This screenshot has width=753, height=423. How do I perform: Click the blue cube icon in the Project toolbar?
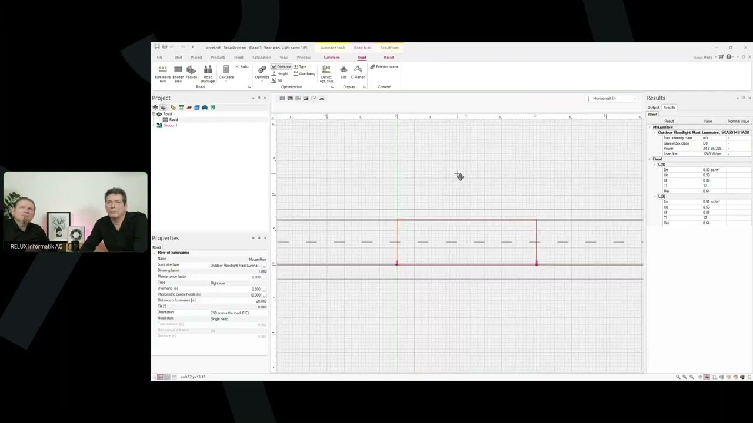(197, 108)
